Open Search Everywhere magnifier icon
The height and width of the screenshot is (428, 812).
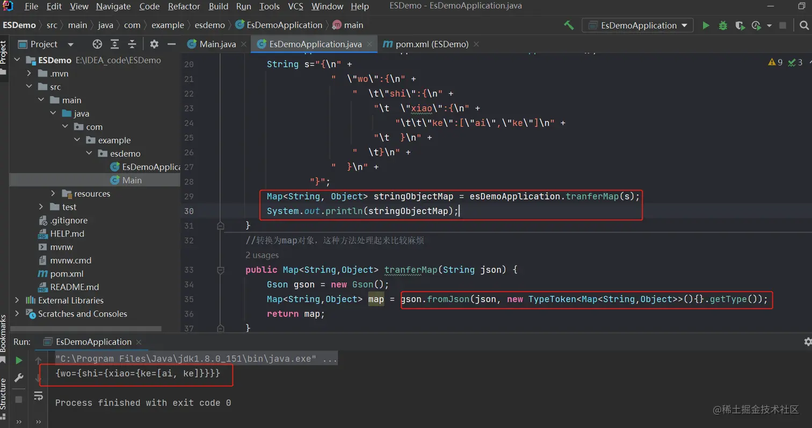pos(804,25)
